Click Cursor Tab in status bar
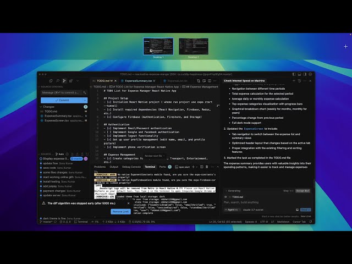Viewport: 352px width, 264px height. pos(299,222)
